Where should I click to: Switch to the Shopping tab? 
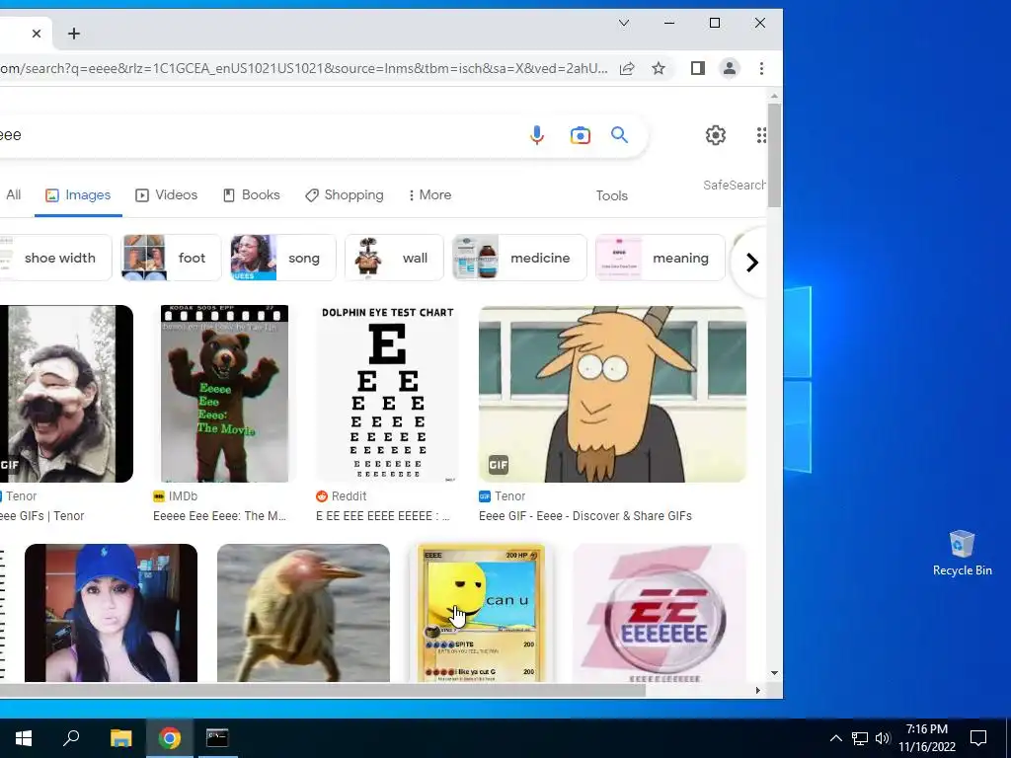click(x=345, y=194)
